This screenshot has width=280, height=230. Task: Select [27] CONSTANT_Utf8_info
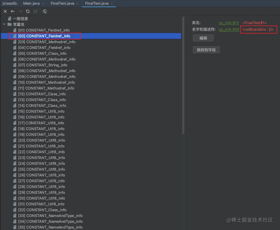coord(41,181)
